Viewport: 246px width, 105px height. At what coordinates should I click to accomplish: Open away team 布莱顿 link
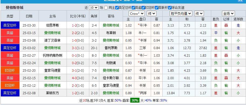[111, 33]
